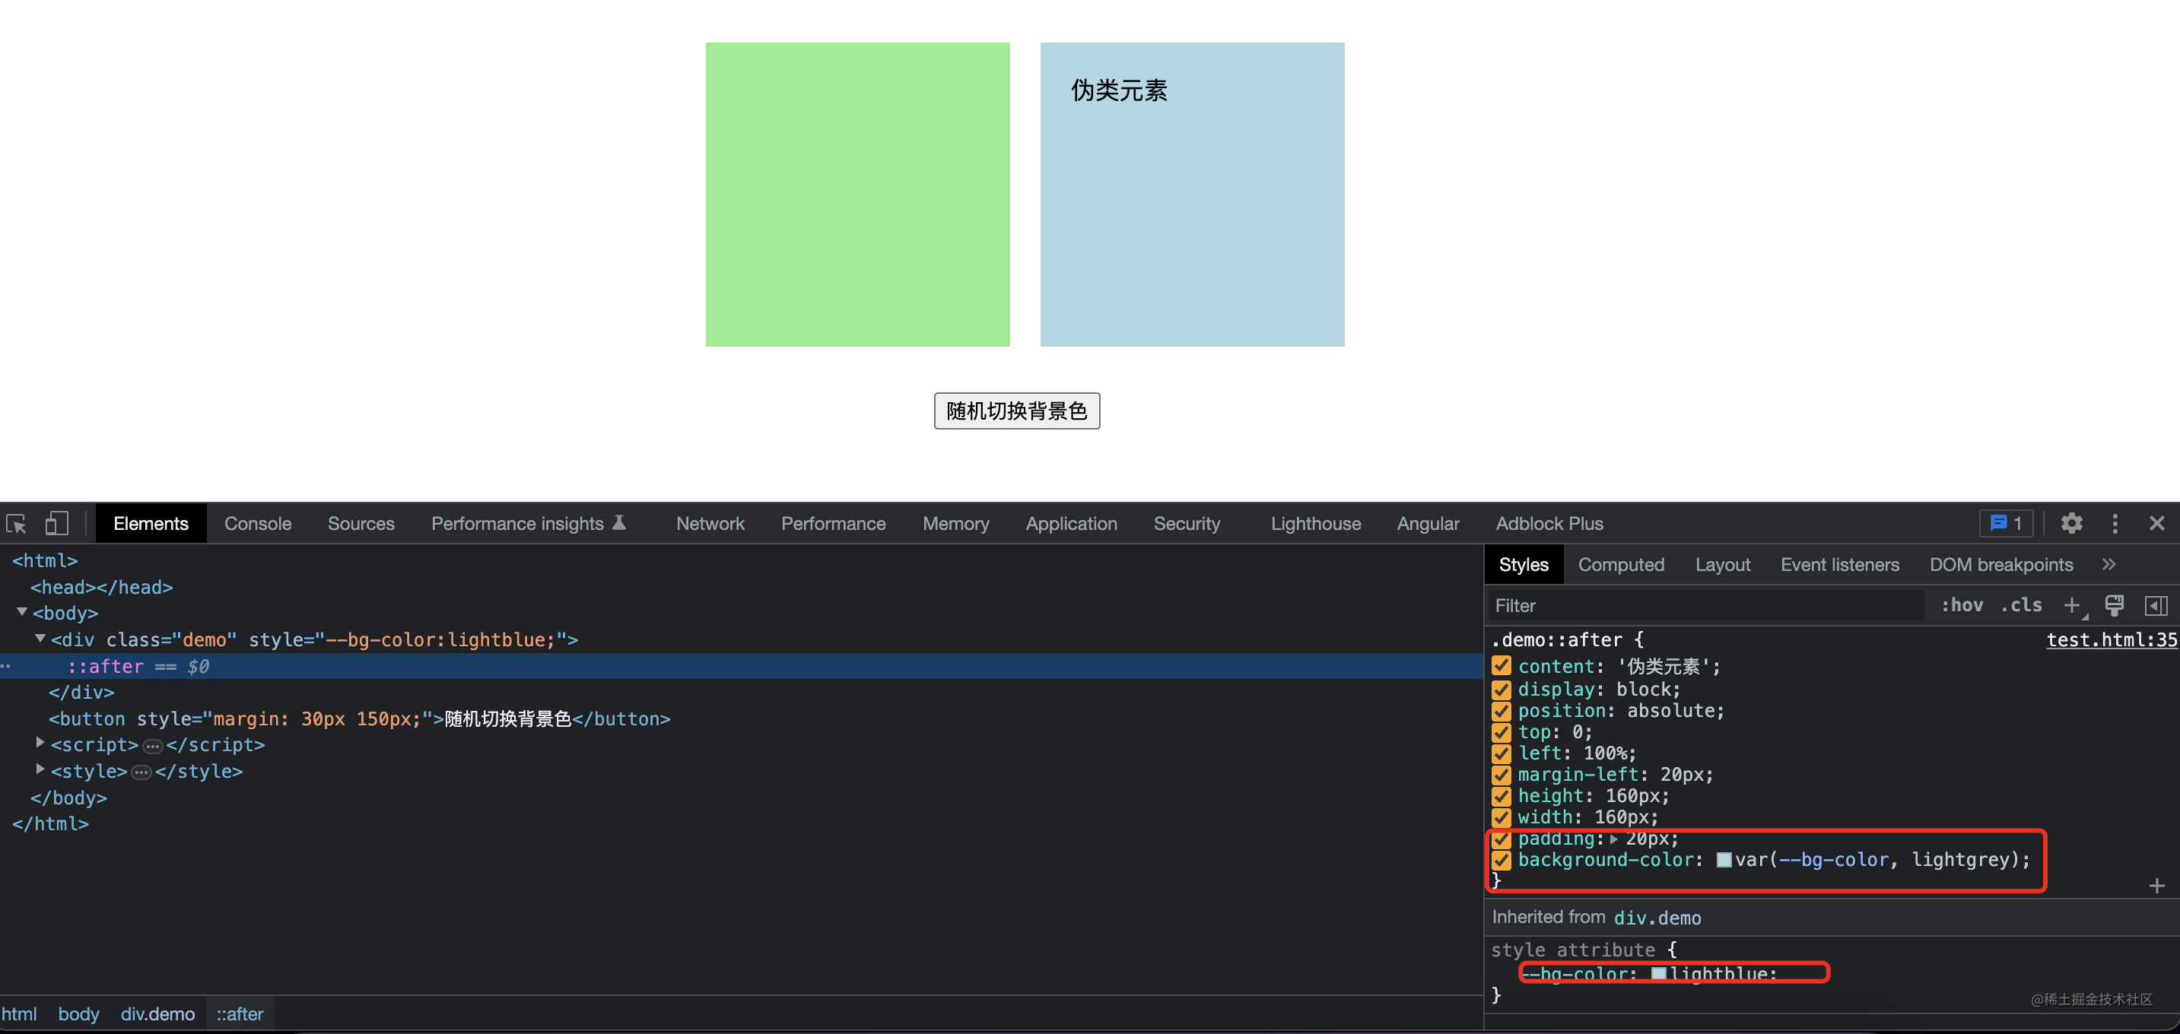2180x1034 pixels.
Task: Click the light blue 伪类元素 box
Action: (x=1192, y=195)
